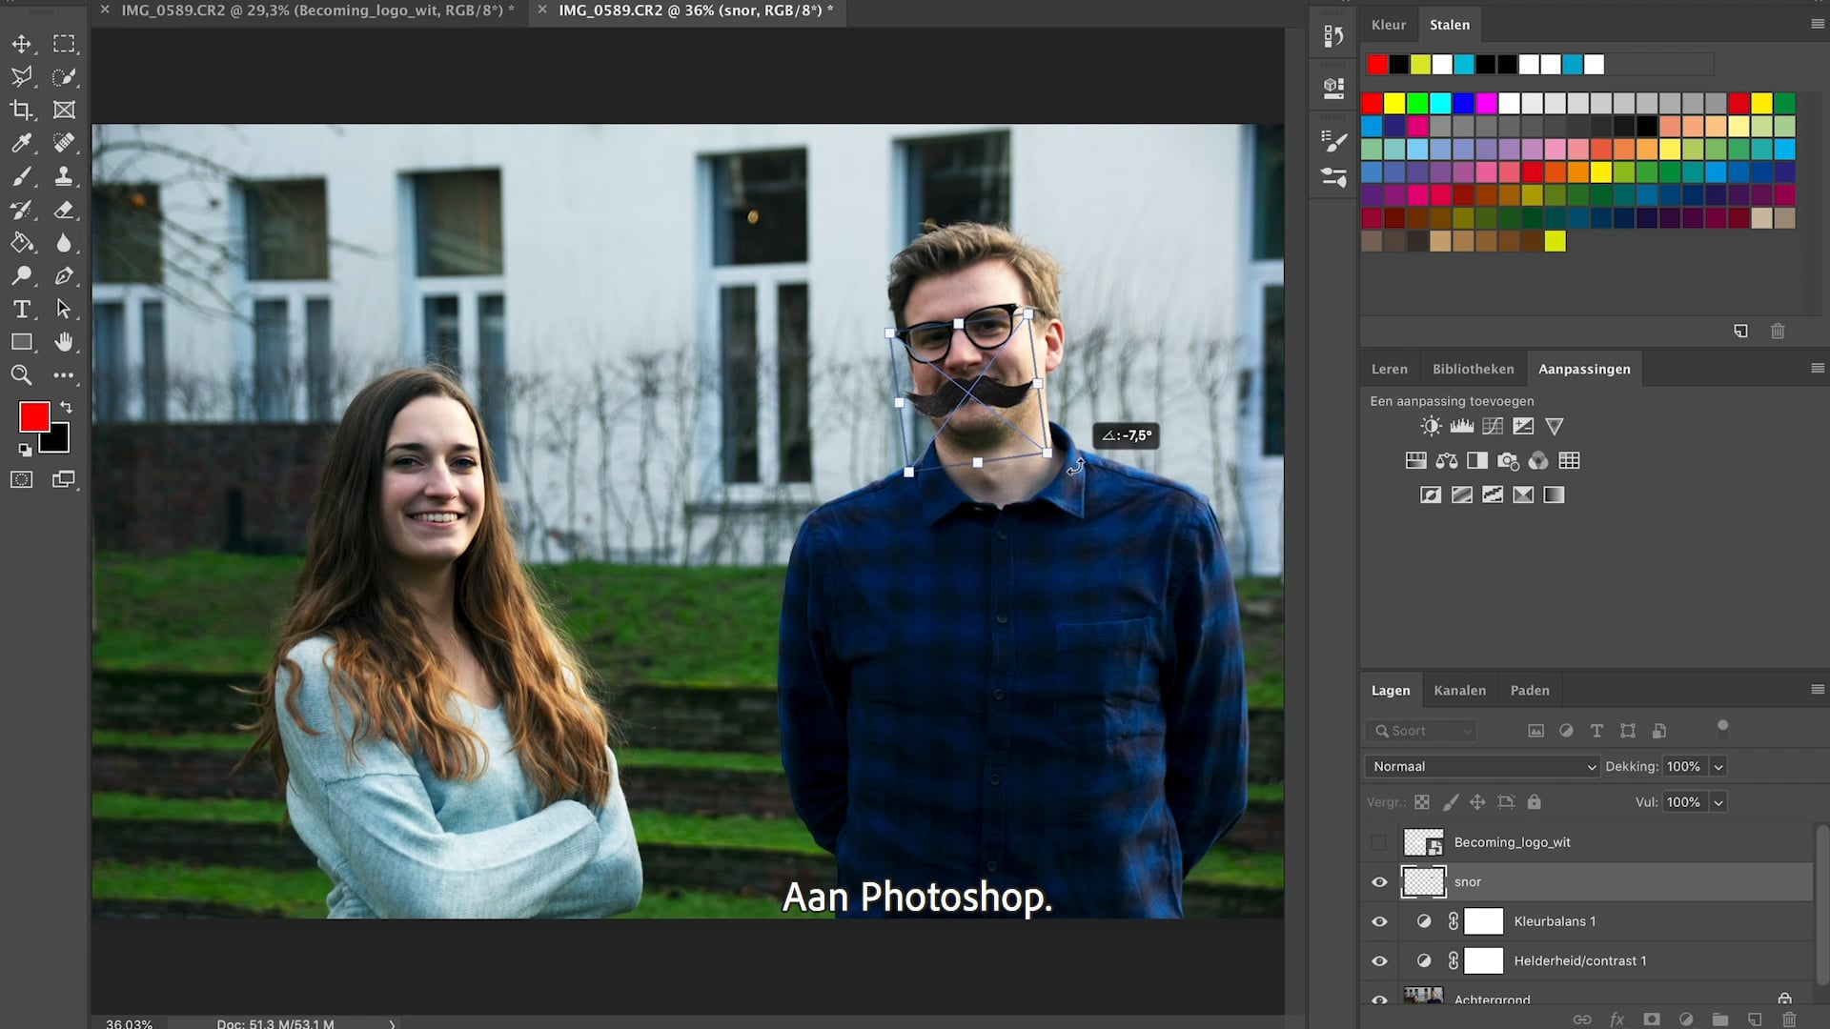Switch to the Kleur tab

[1388, 25]
